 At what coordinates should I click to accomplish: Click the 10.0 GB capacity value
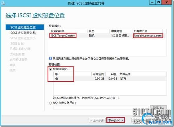click(x=112, y=79)
